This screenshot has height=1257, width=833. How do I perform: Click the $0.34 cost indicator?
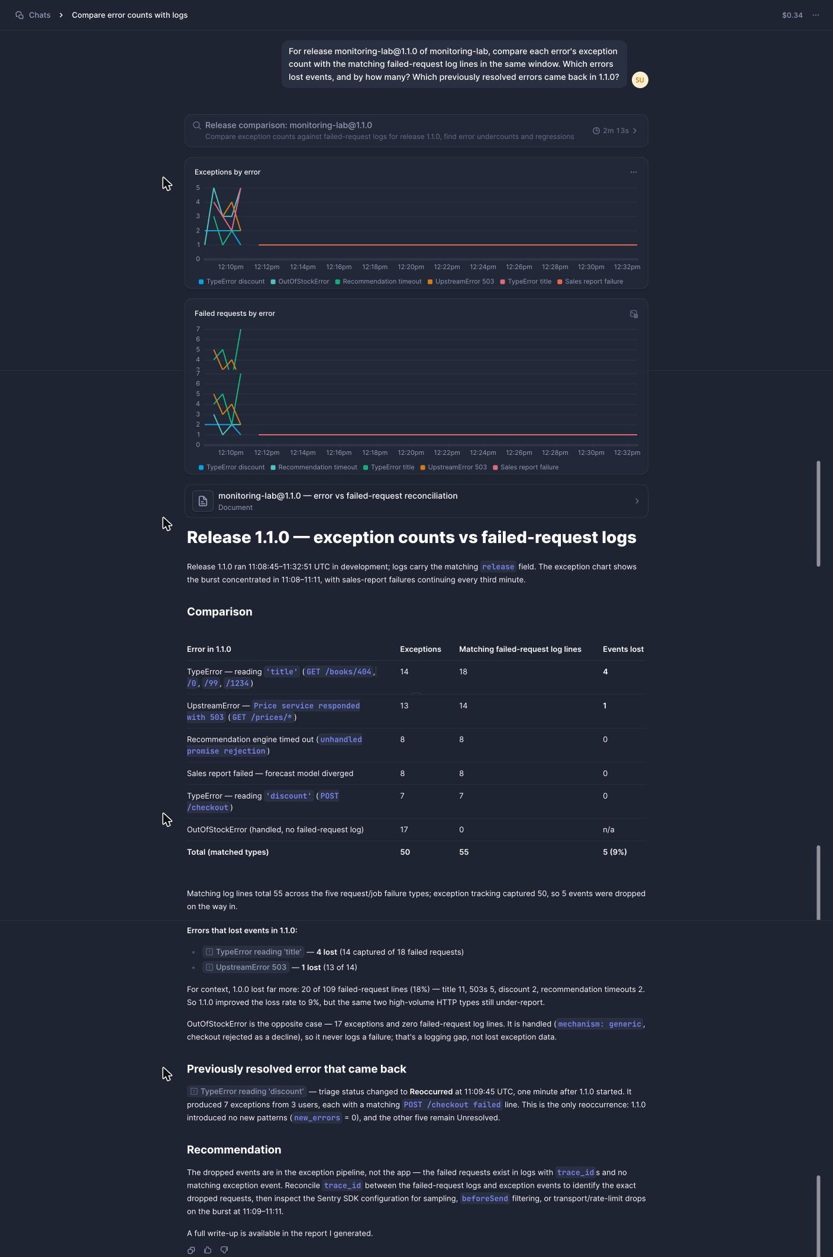pyautogui.click(x=792, y=15)
